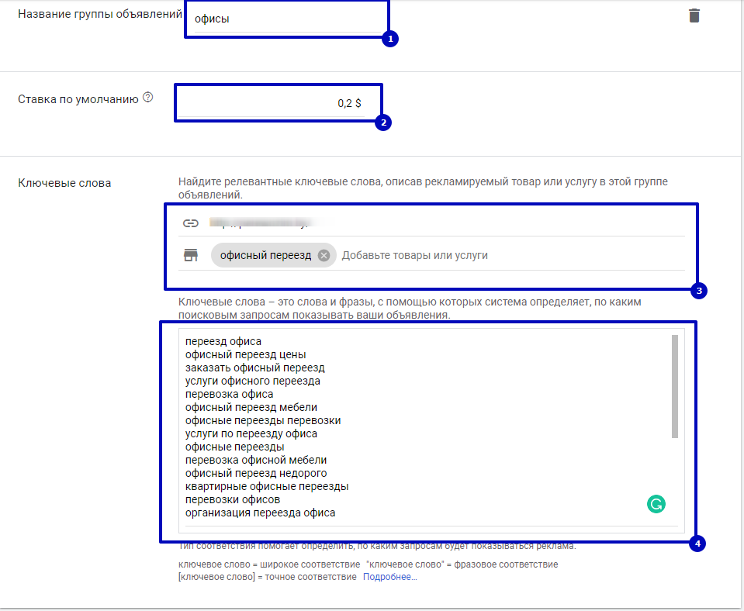Click the trash icon to delete ad group

pos(694,16)
